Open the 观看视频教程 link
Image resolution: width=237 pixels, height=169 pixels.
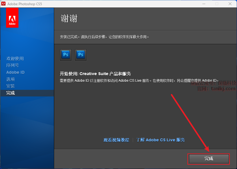116,140
